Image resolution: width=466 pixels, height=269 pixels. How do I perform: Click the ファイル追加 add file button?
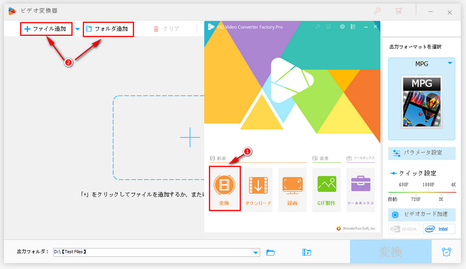46,29
